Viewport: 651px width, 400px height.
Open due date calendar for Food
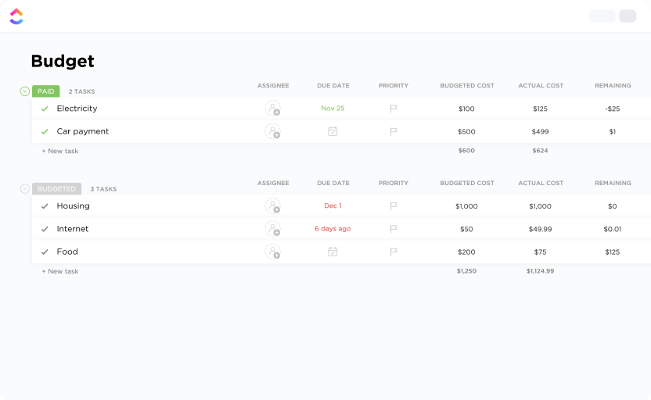333,252
